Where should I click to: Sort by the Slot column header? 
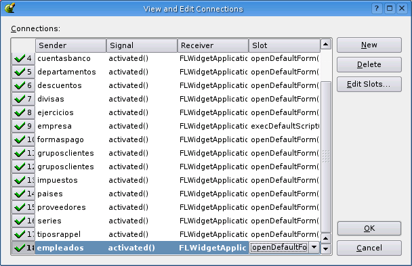(285, 45)
